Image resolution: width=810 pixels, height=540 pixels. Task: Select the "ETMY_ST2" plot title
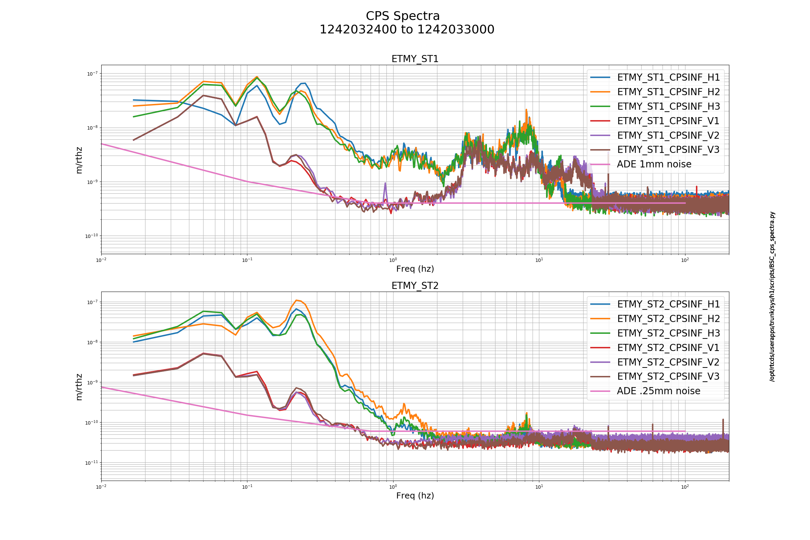(x=415, y=286)
